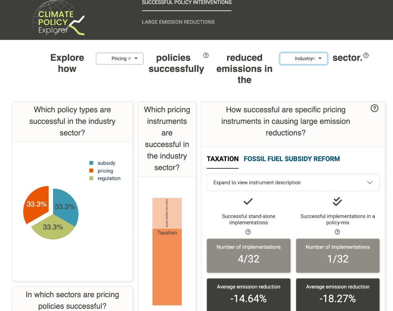Click the single checkmark stand-alone icon
This screenshot has height=311, width=393.
click(248, 201)
